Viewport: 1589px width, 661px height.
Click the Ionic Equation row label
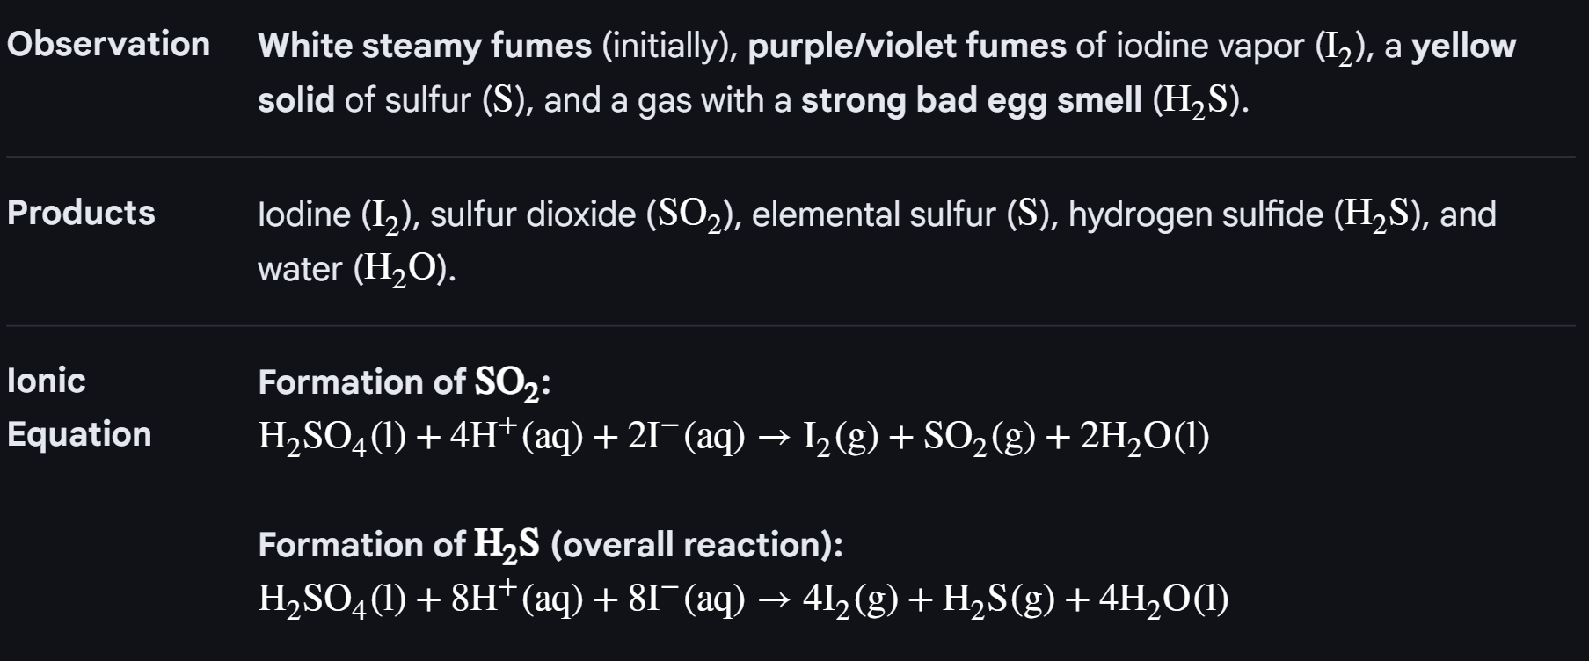coord(79,407)
